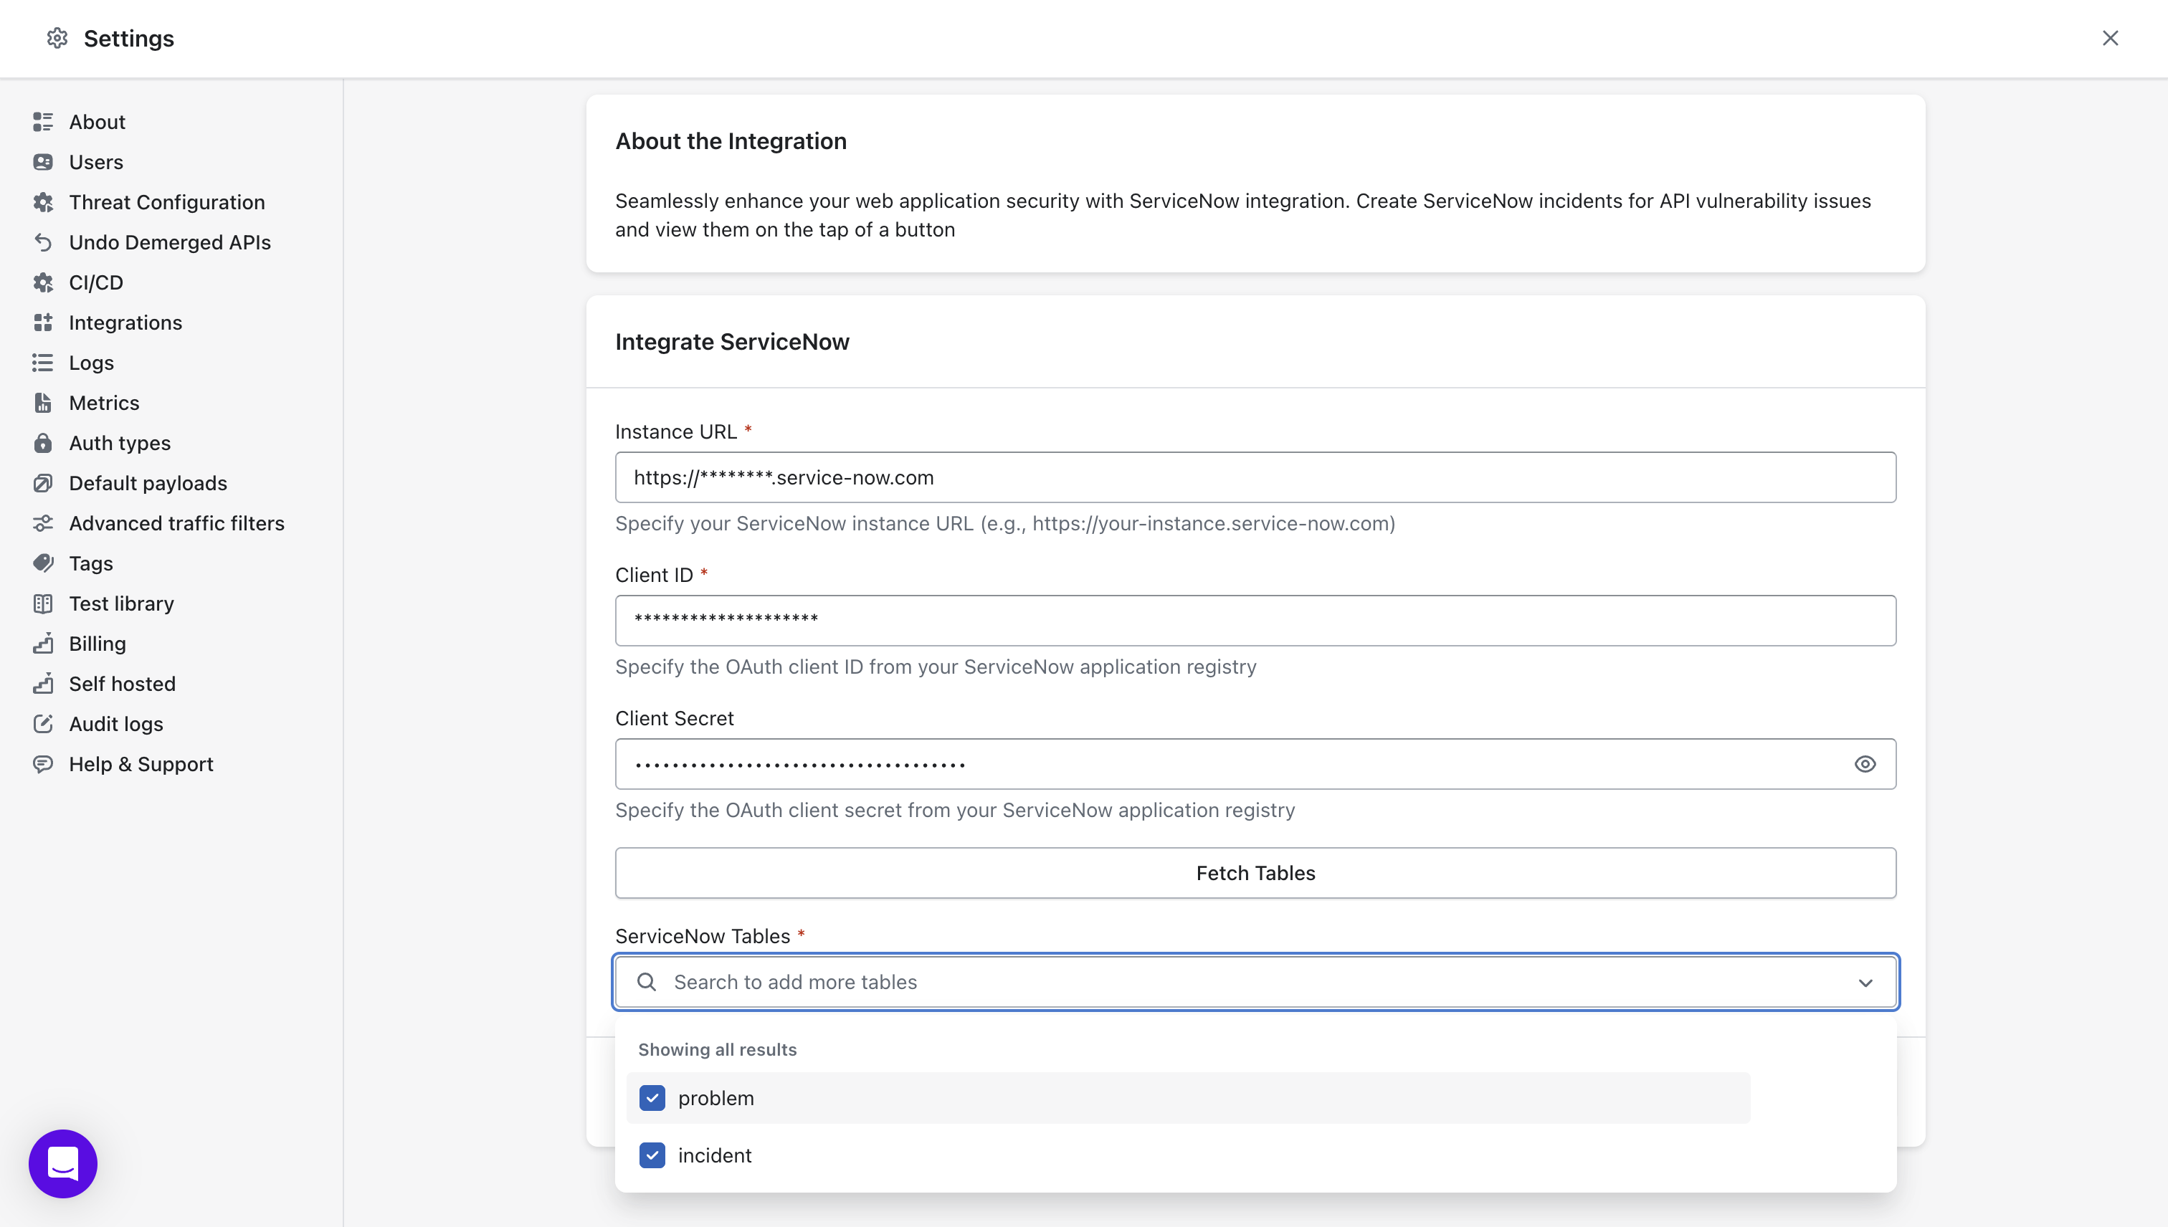Close the Settings panel with X
This screenshot has height=1227, width=2168.
2110,38
